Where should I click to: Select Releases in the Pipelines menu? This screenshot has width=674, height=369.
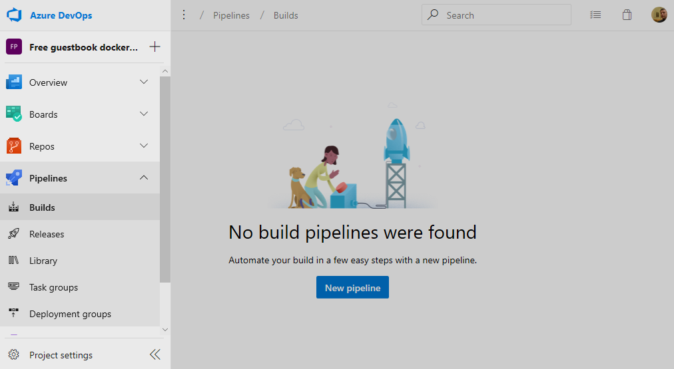tap(47, 234)
